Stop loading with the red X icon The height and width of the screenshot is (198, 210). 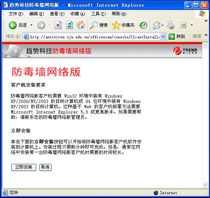coord(58,25)
